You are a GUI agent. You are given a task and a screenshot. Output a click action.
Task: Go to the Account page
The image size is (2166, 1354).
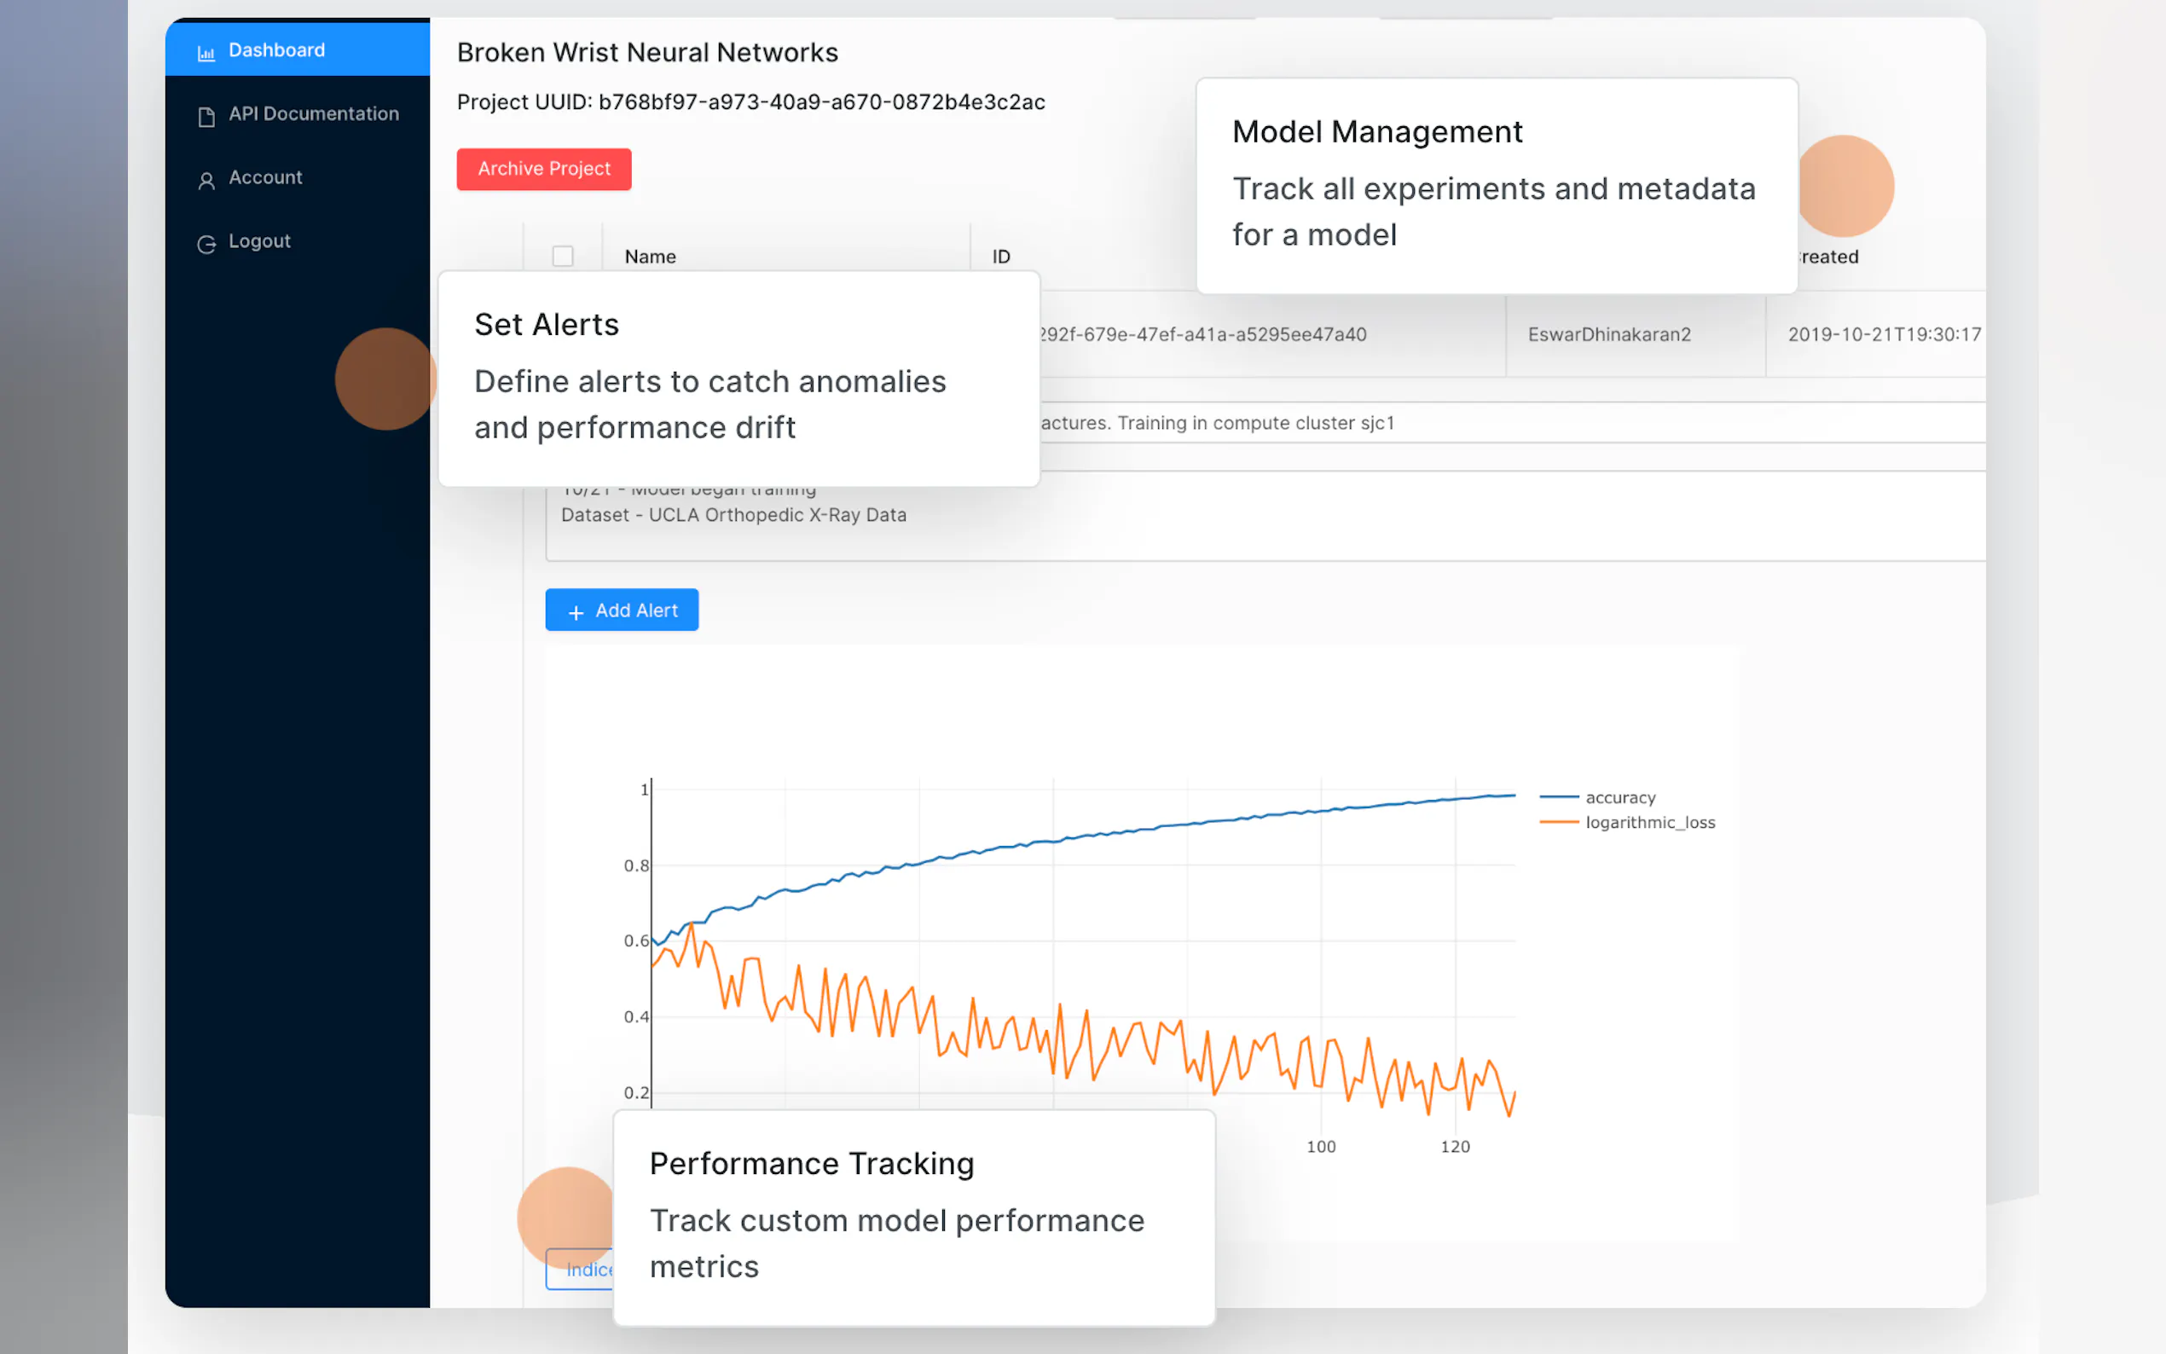tap(265, 177)
